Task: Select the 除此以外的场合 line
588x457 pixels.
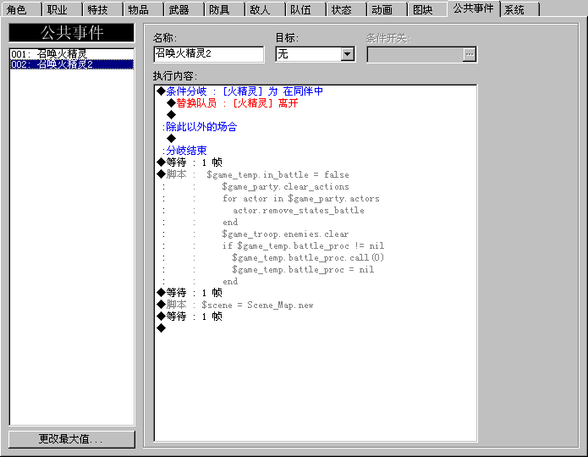Action: coord(315,127)
